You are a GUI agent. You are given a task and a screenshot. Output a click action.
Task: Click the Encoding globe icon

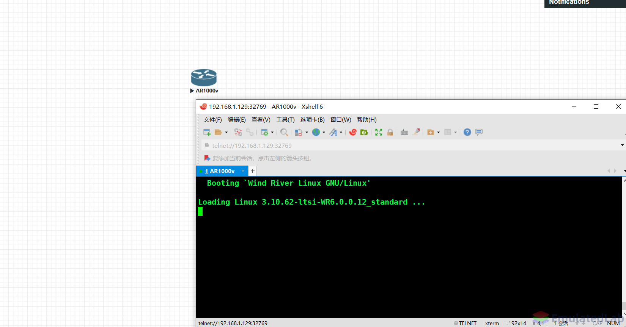click(x=316, y=132)
